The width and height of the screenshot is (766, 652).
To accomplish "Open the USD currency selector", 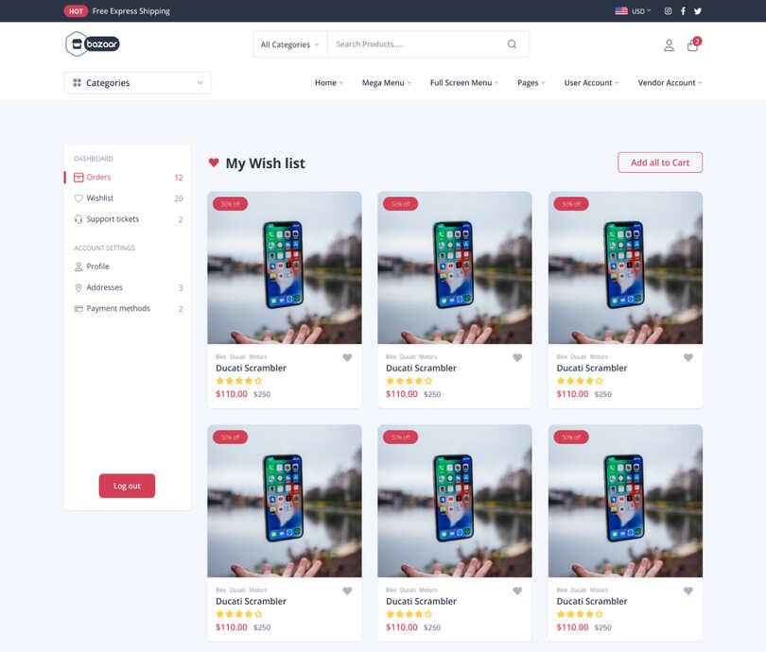I will 633,10.
